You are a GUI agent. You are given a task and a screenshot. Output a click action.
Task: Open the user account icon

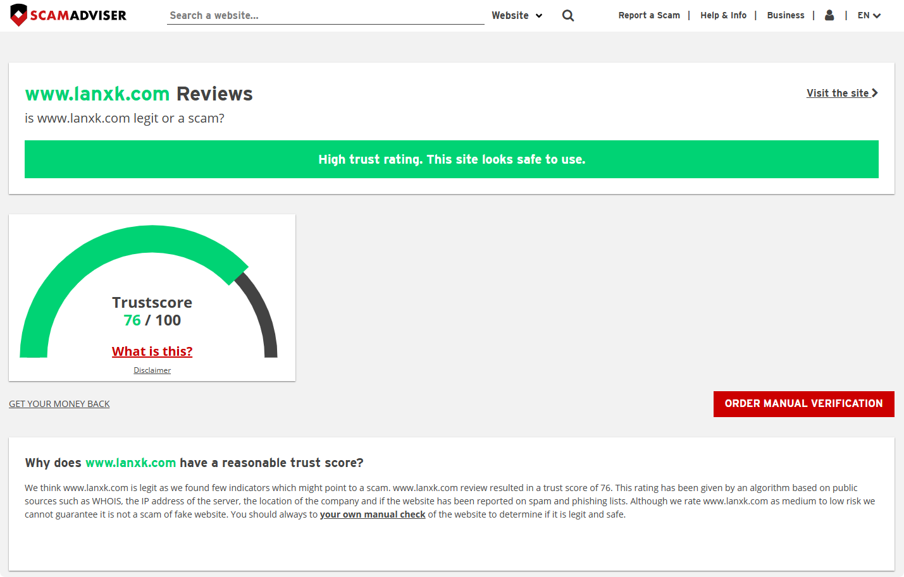(829, 15)
